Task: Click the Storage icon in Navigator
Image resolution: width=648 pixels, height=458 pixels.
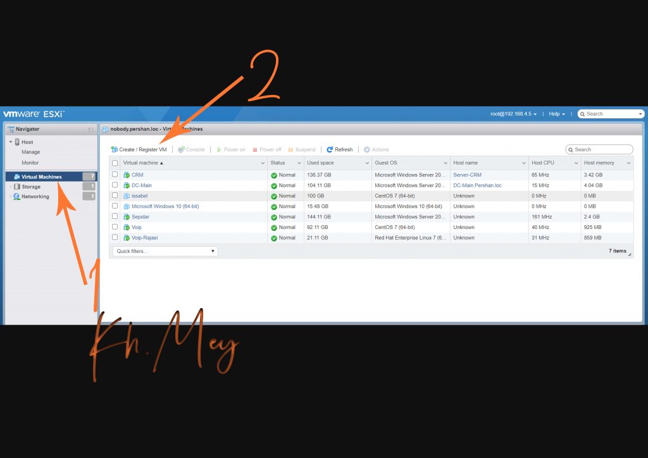Action: pos(17,187)
